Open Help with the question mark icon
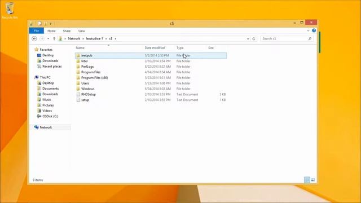 click(314, 30)
